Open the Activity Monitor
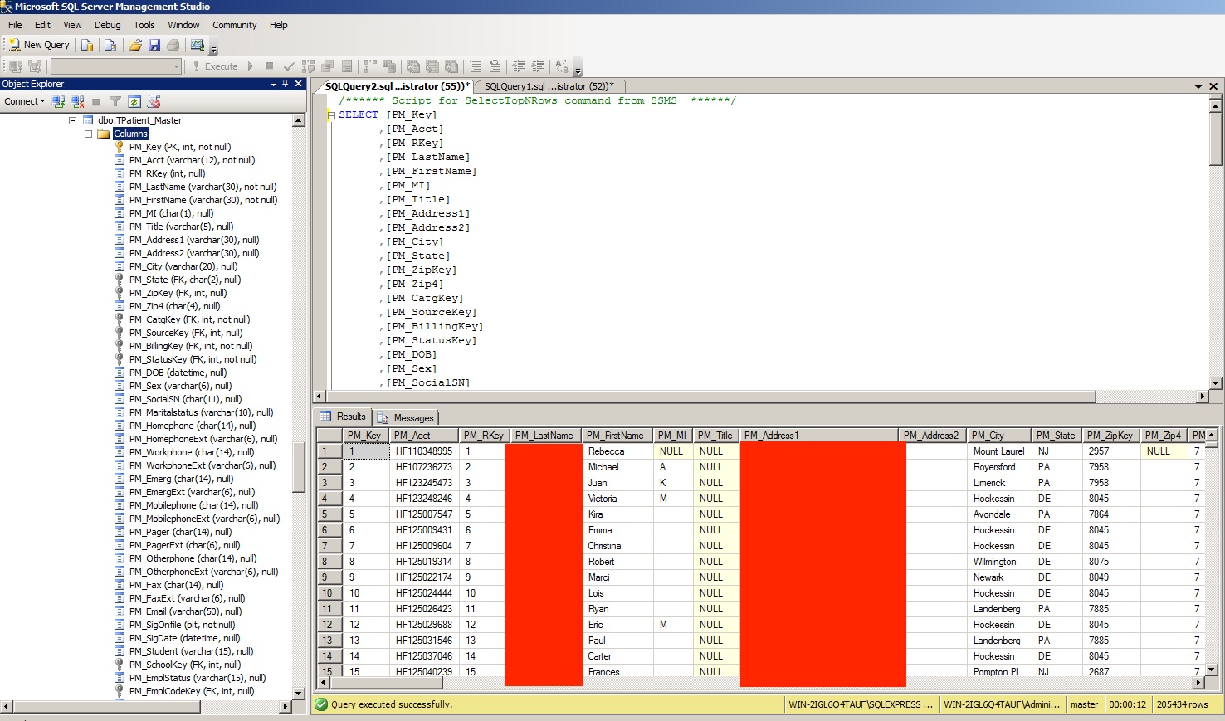 [x=197, y=45]
